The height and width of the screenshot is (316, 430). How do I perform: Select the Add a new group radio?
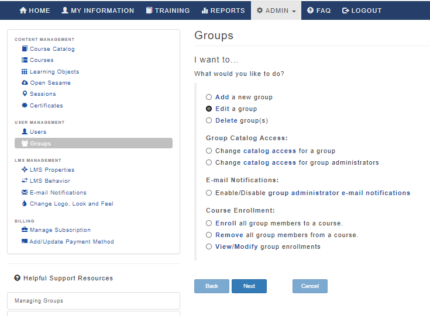point(209,97)
